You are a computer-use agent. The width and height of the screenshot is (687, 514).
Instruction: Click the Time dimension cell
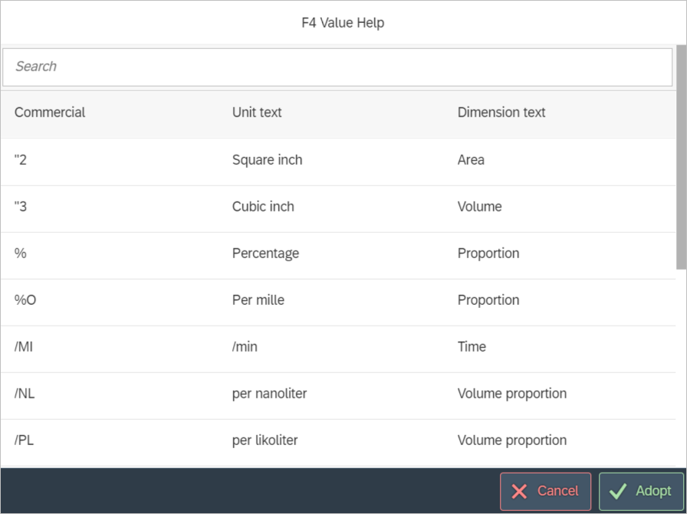[472, 347]
